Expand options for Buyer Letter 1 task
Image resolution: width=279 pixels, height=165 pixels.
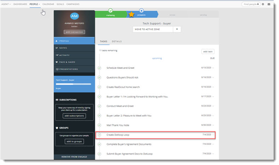pyautogui.click(x=213, y=96)
